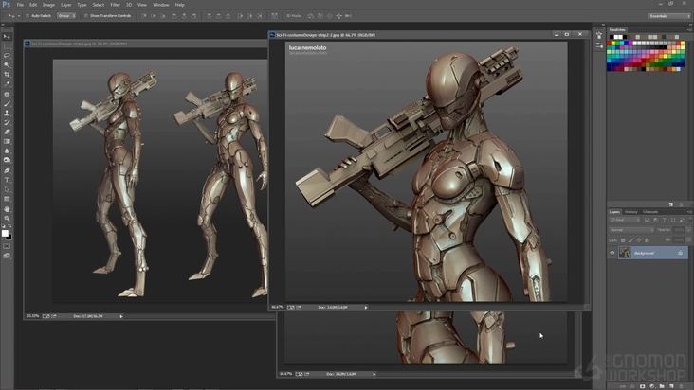The height and width of the screenshot is (390, 694).
Task: Click the Lock position icon in Layers
Action: tap(639, 240)
